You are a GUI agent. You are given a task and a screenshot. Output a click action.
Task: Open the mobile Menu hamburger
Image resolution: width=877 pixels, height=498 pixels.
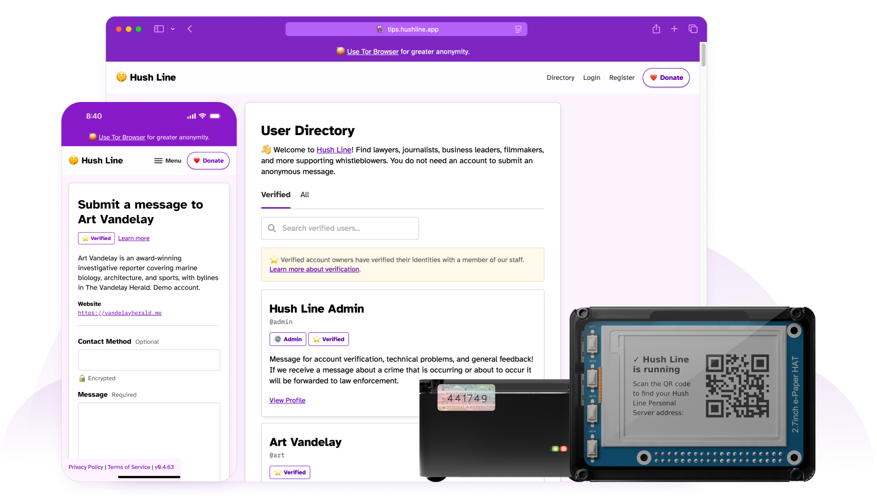(x=168, y=161)
